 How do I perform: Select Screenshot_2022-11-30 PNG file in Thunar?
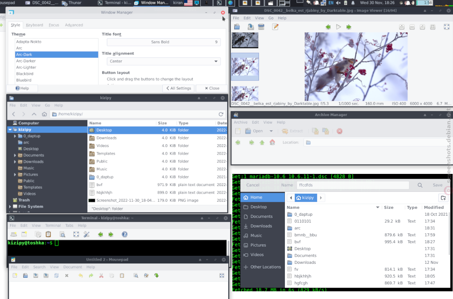click(157, 200)
